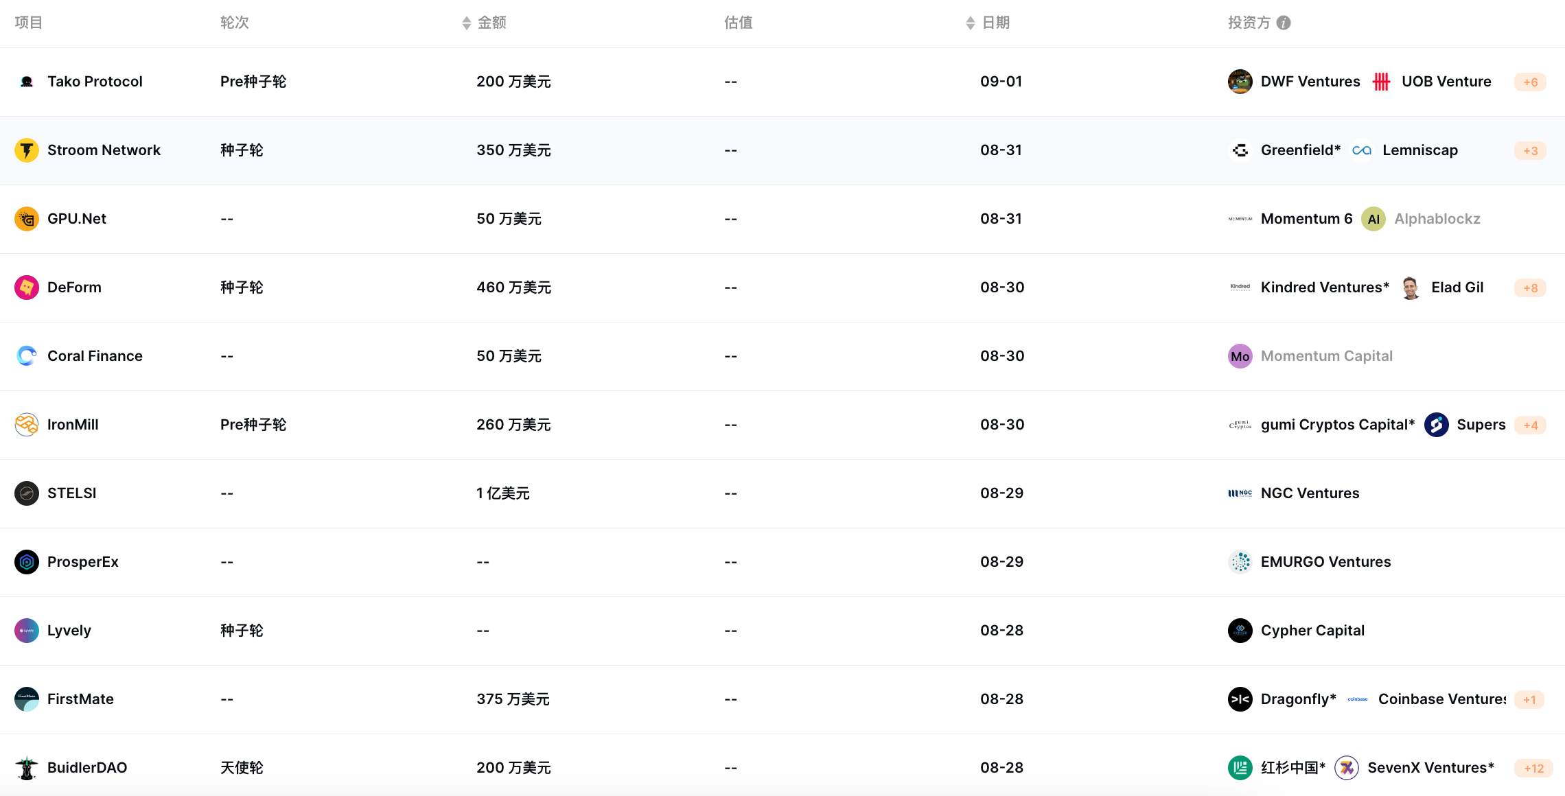Click the DeForm pink logo icon
This screenshot has height=796, width=1565.
click(27, 288)
